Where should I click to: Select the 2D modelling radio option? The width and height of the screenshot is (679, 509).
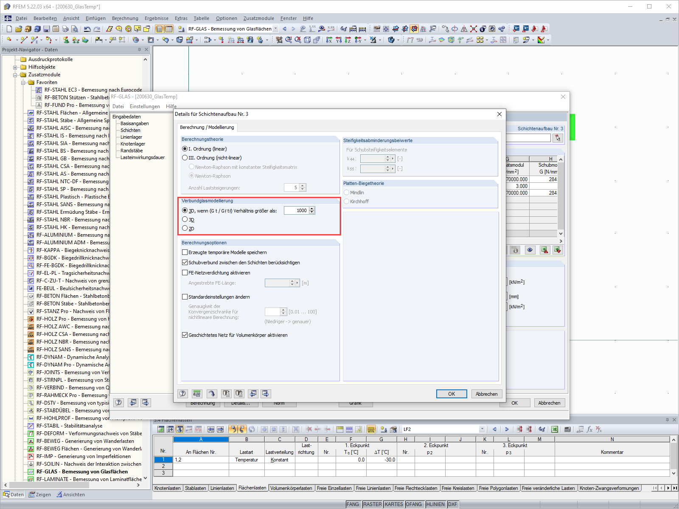tap(185, 228)
